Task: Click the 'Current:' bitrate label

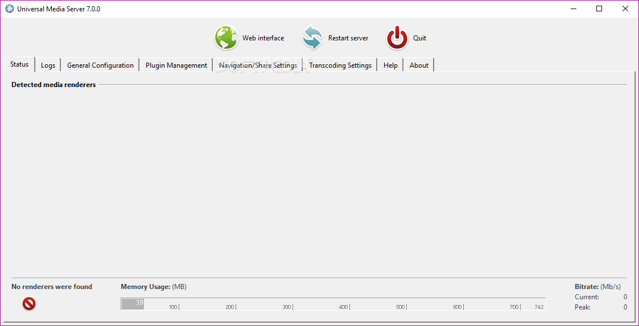Action: point(587,296)
